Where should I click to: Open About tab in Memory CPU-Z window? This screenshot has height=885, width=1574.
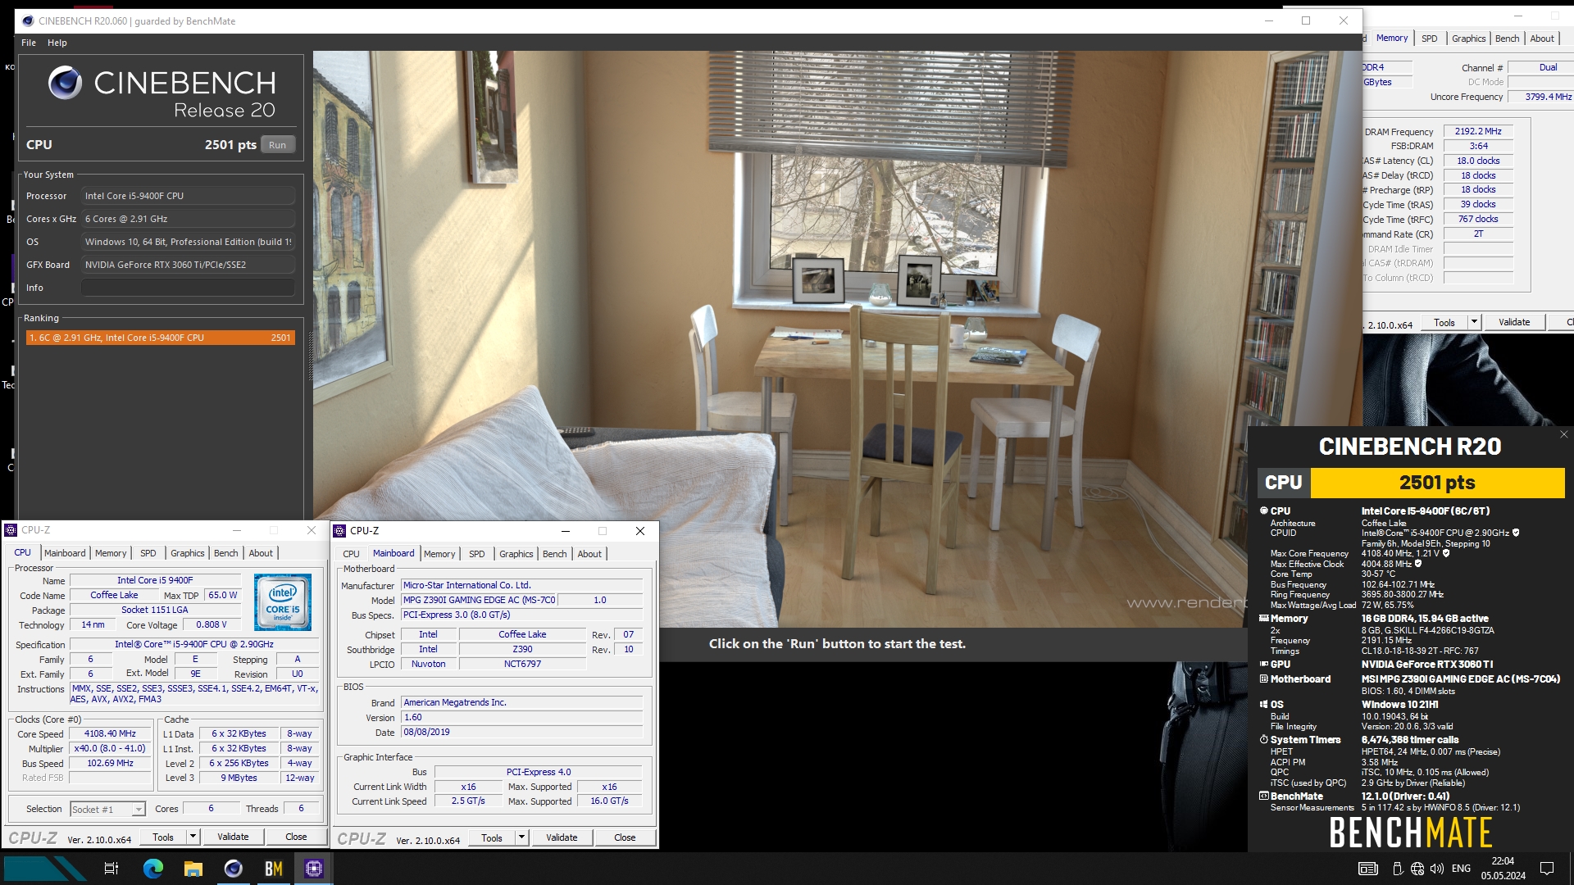(1541, 39)
